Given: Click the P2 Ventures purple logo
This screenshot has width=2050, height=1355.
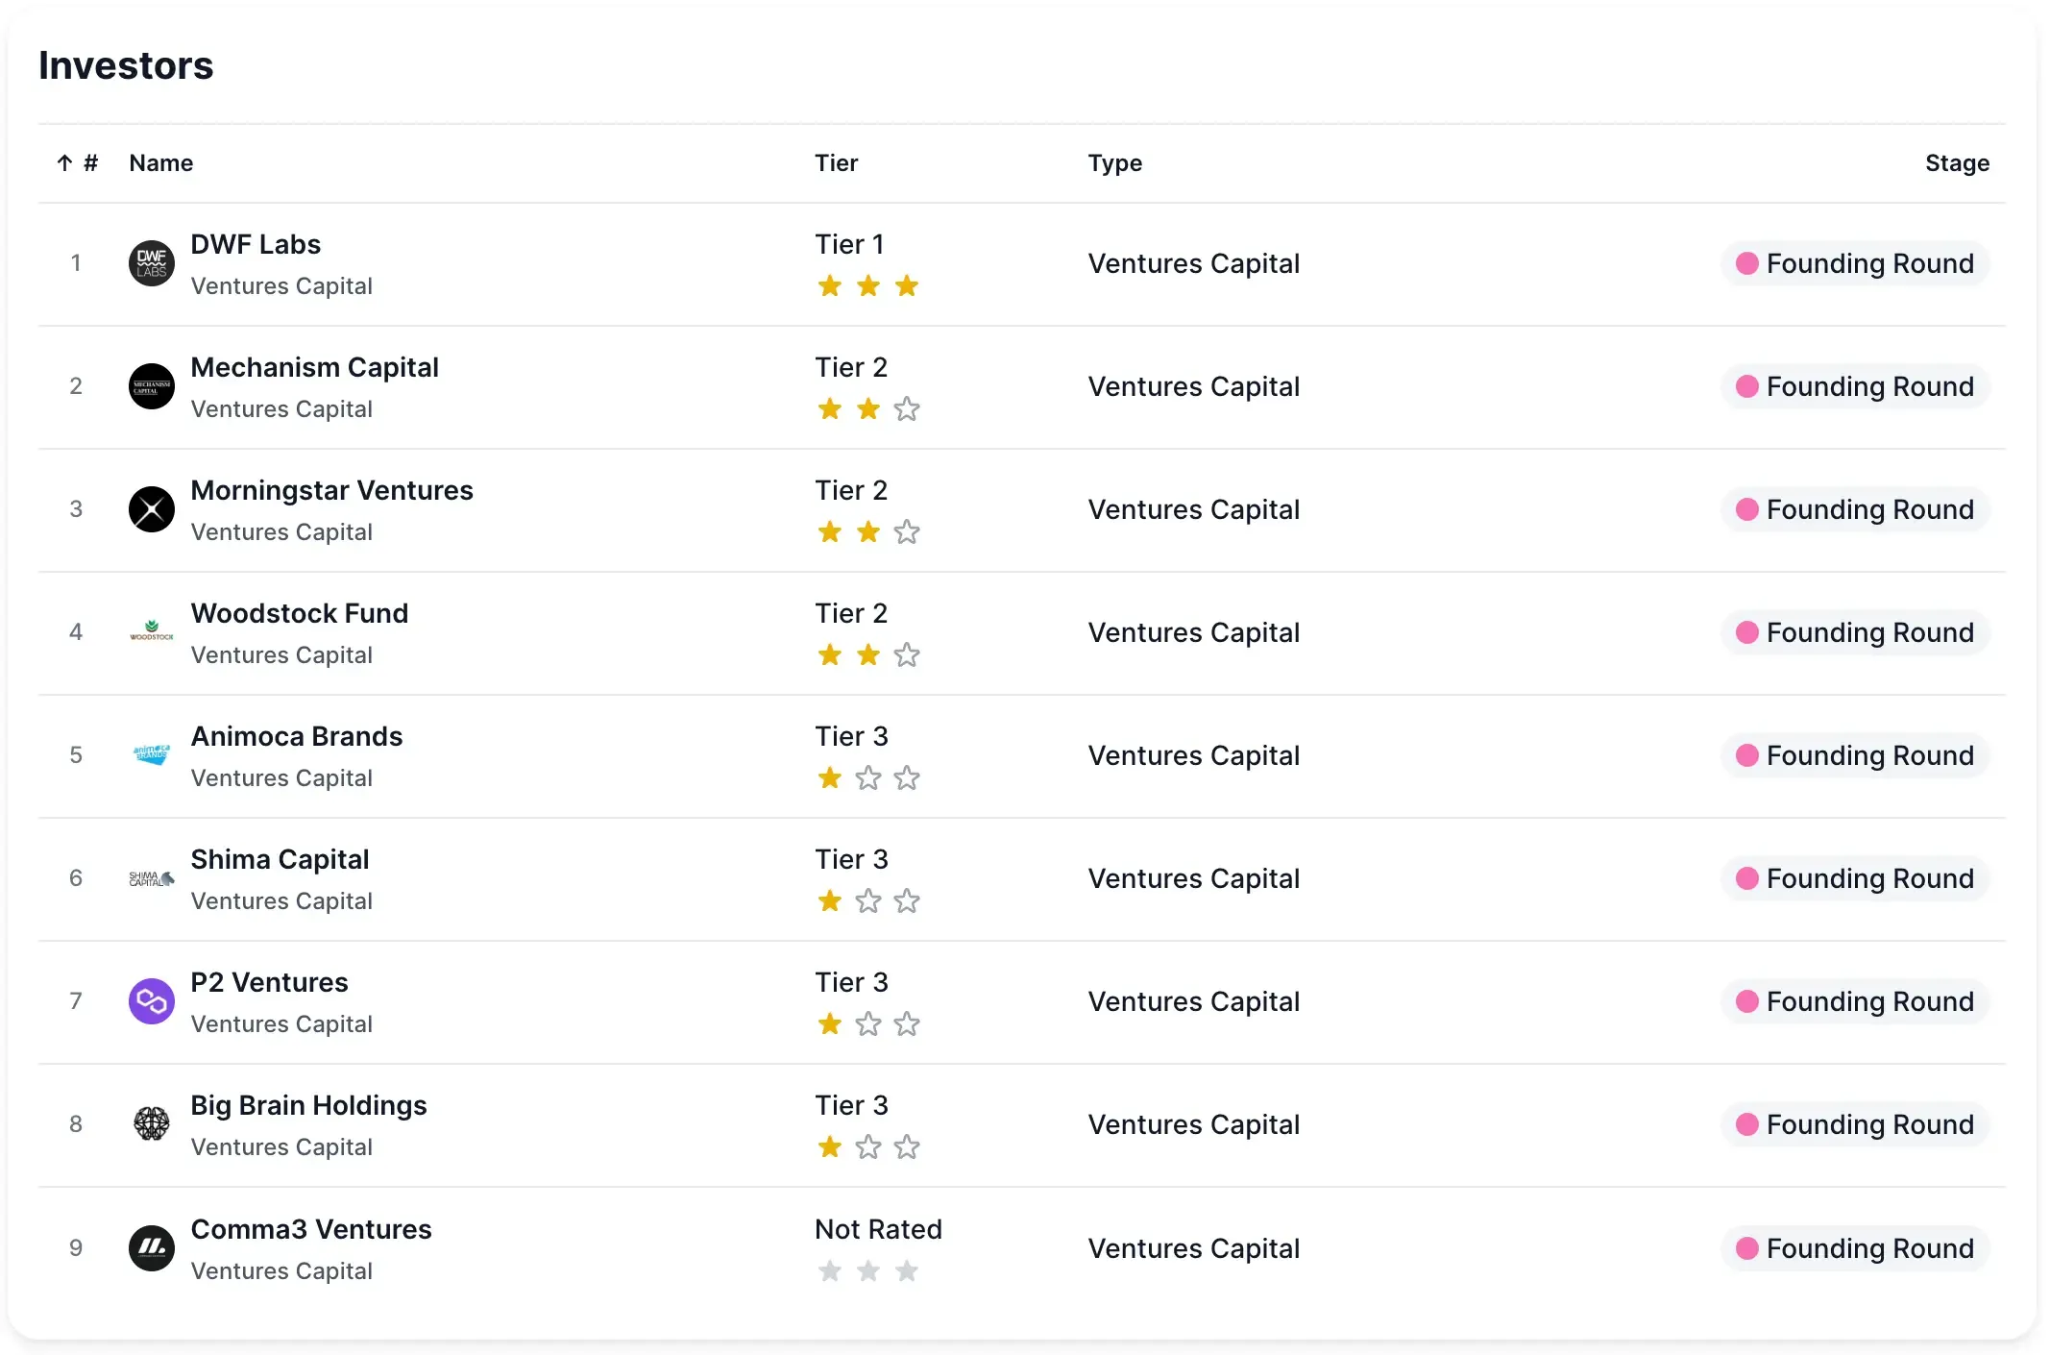Looking at the screenshot, I should pos(152,1001).
